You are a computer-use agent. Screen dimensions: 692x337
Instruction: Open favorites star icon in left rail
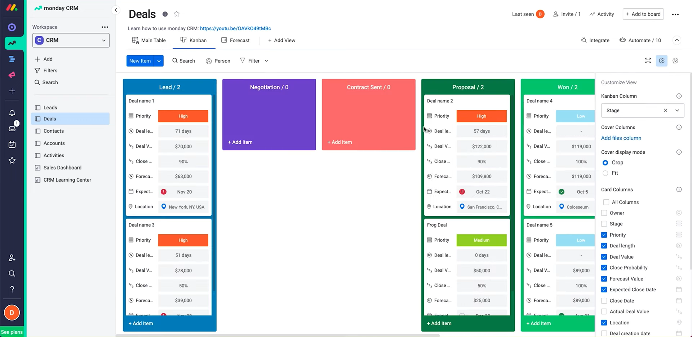tap(12, 160)
